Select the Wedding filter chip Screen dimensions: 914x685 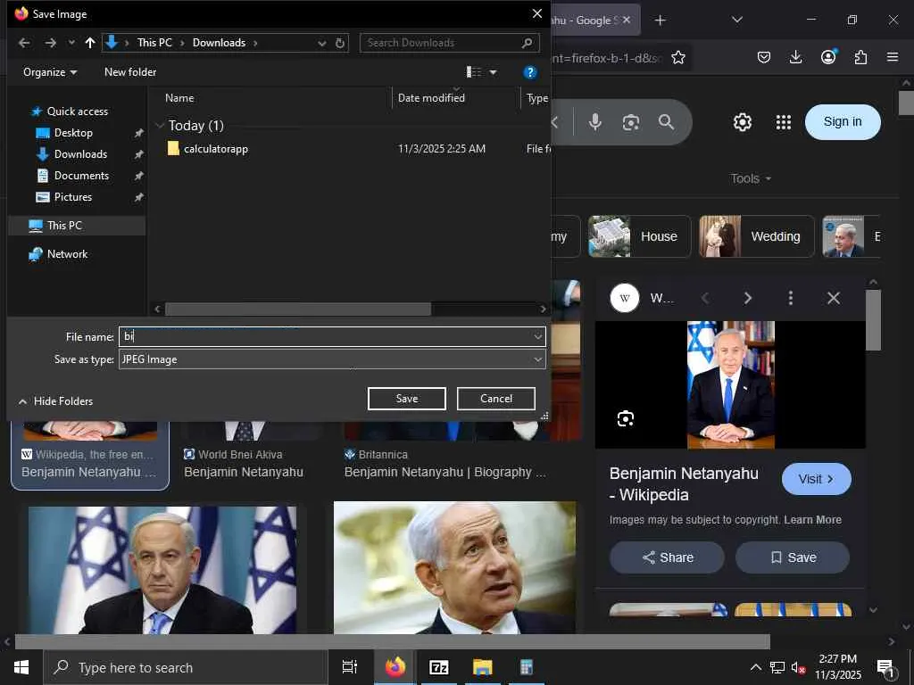756,236
